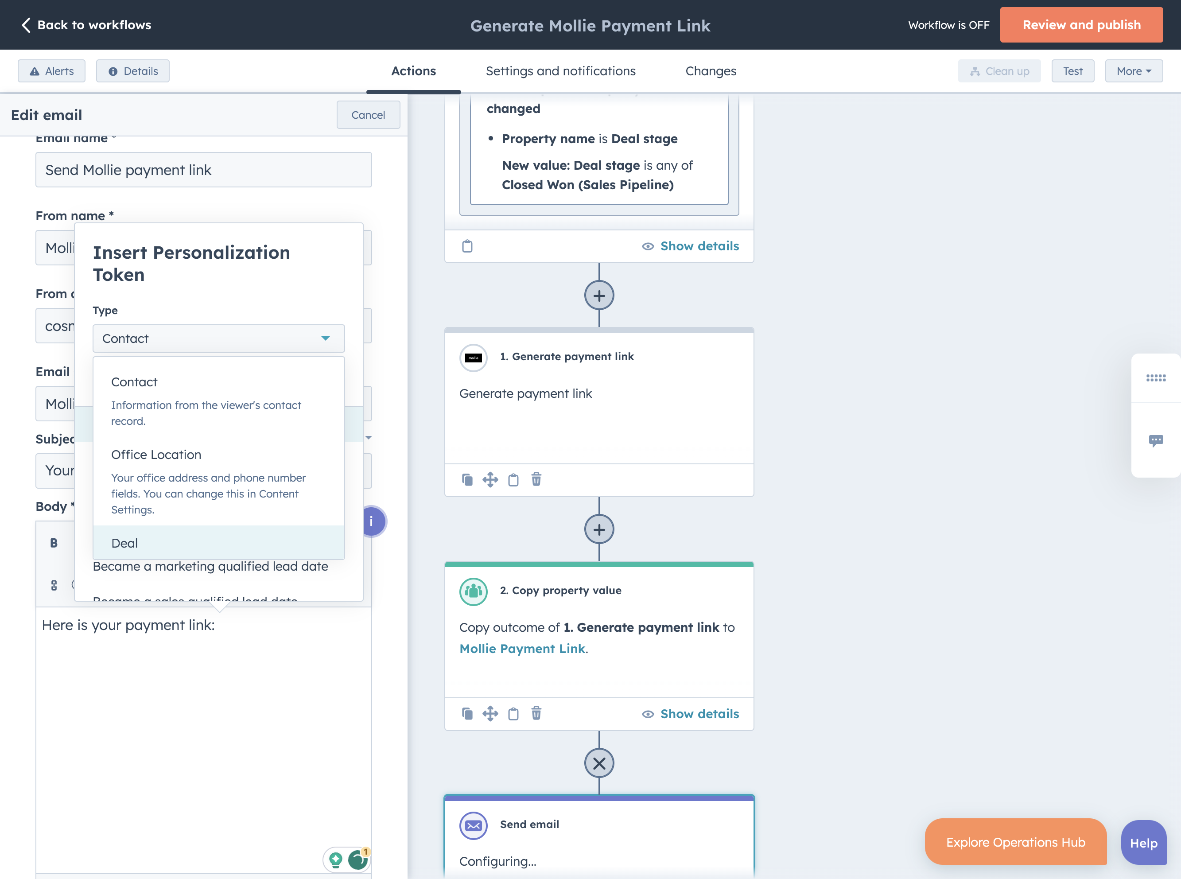Open the Type dropdown showing Contact
Viewport: 1181px width, 879px height.
pos(219,338)
